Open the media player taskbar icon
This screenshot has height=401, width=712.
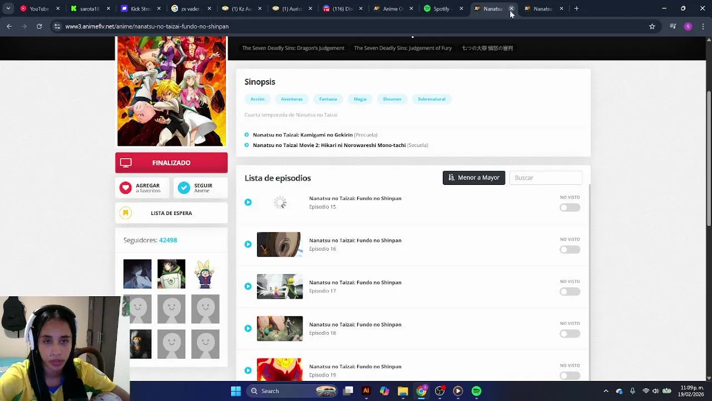point(458,391)
